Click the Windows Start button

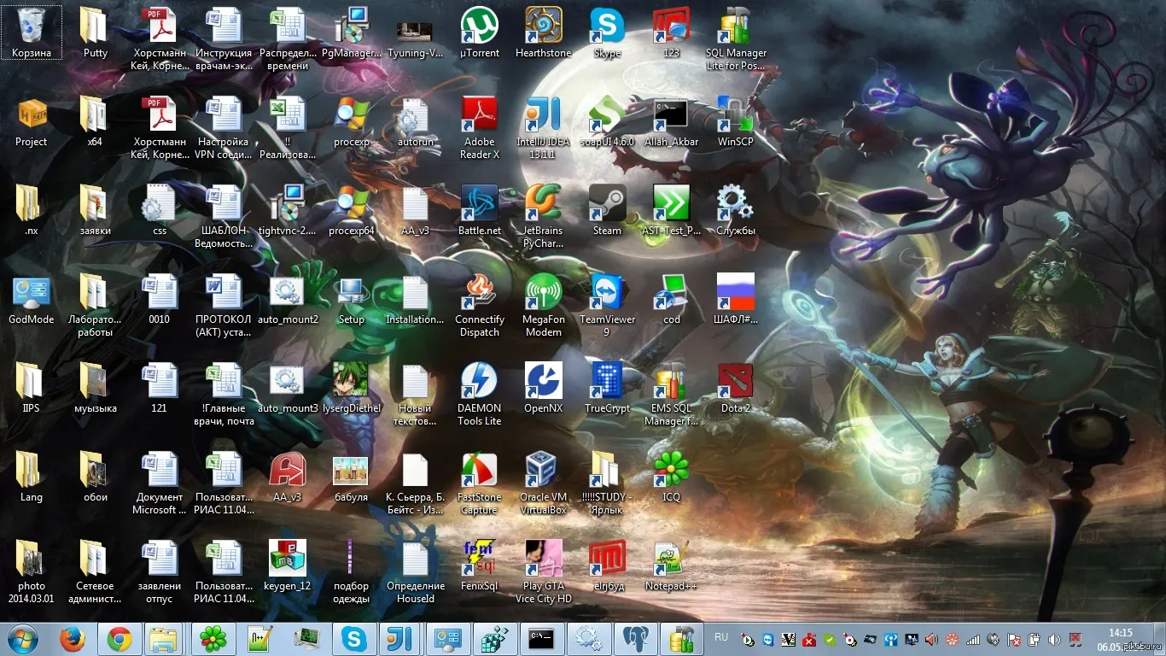click(x=22, y=639)
